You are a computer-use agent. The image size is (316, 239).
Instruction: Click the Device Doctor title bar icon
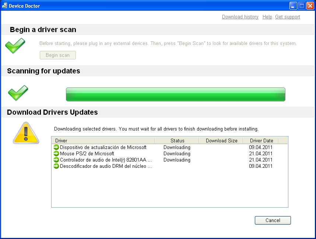coord(4,6)
